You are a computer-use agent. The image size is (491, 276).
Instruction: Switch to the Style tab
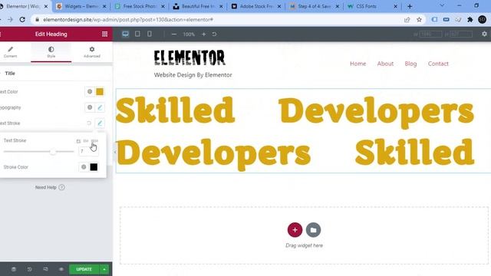coord(51,52)
